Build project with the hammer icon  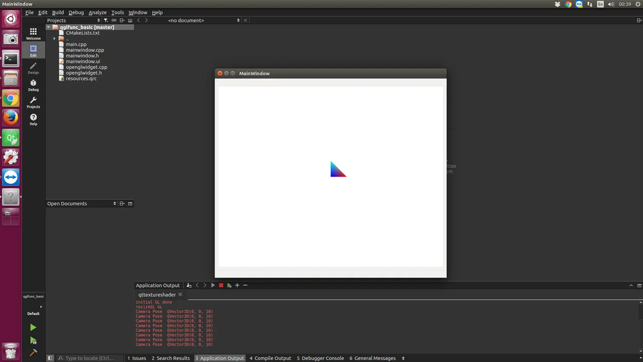point(33,353)
